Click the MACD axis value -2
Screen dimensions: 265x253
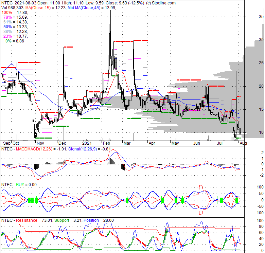(x=262, y=175)
